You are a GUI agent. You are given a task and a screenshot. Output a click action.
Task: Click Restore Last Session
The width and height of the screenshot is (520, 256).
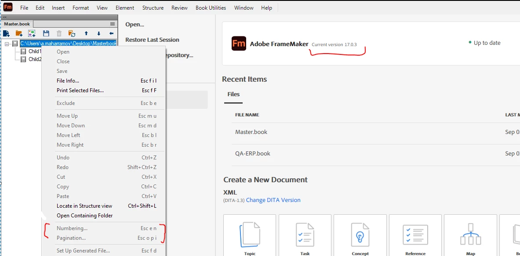click(x=152, y=40)
